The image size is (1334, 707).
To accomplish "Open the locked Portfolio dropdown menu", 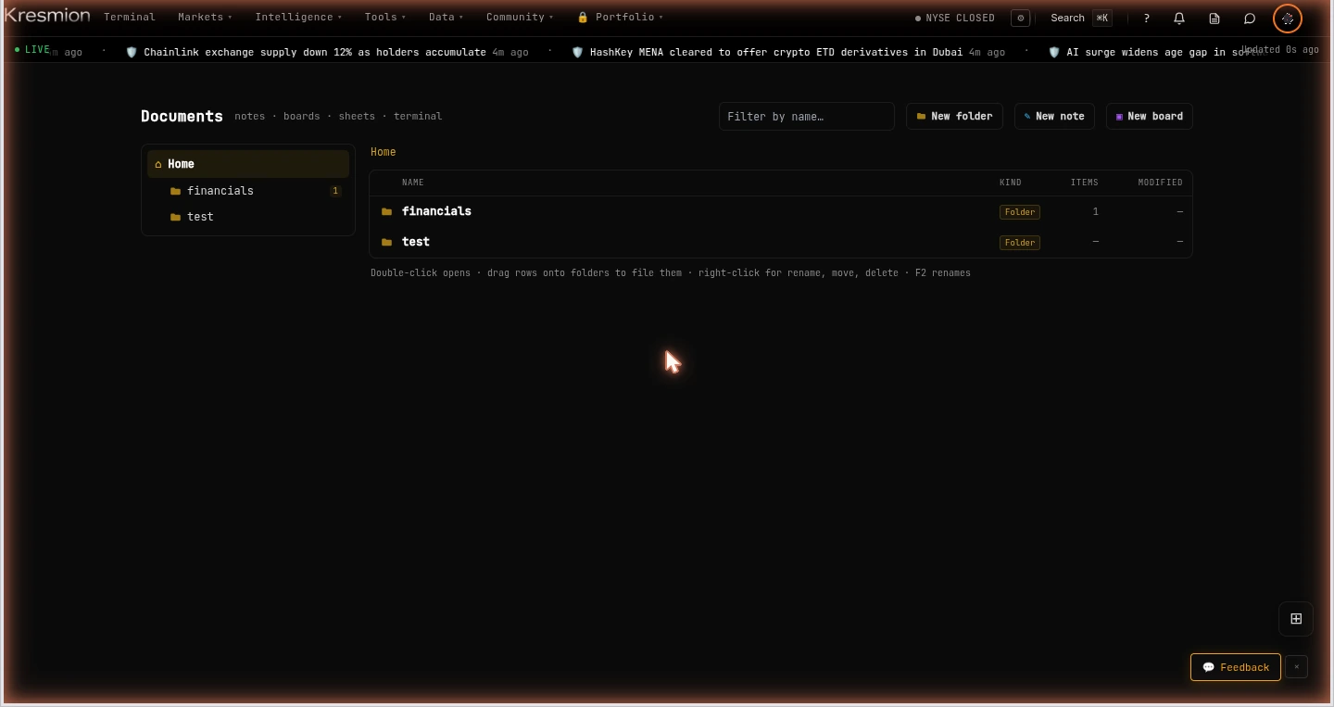I will 620,17.
